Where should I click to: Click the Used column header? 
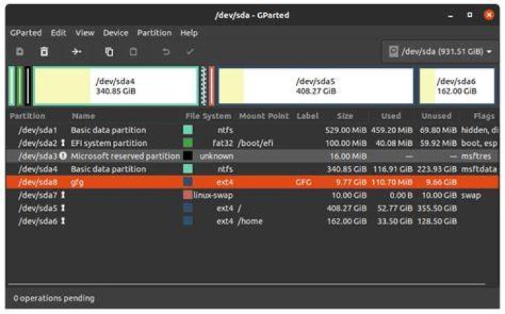pyautogui.click(x=391, y=116)
